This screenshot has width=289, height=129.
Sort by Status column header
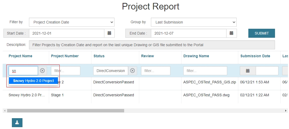point(99,56)
